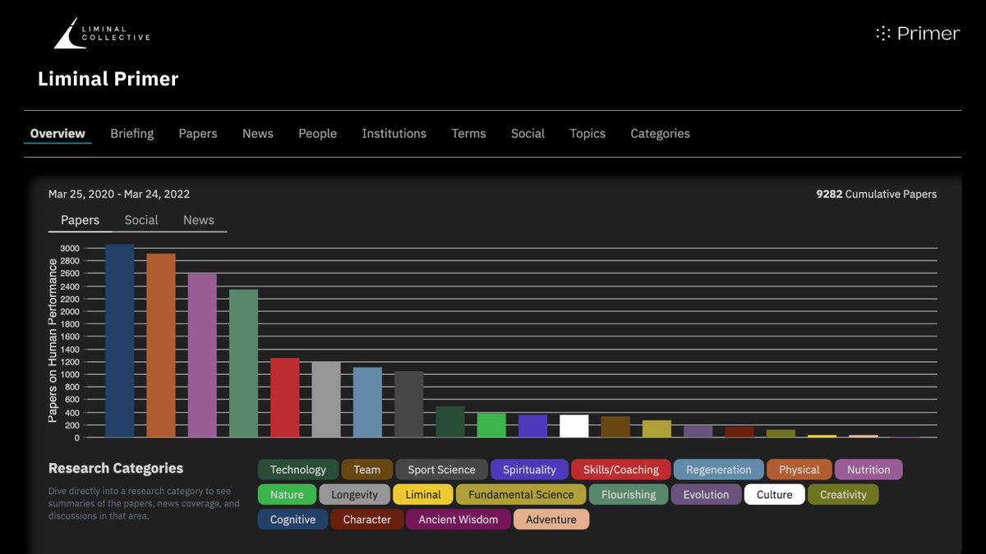Screen dimensions: 986x554
Task: Click the Liminal Collective logo
Action: pos(102,33)
